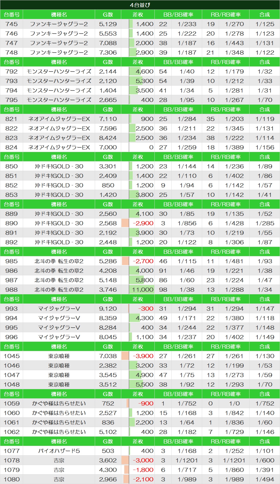This screenshot has width=280, height=484.
Task: Click combined rate 1/114 for machine 823
Action: pyautogui.click(x=265, y=138)
